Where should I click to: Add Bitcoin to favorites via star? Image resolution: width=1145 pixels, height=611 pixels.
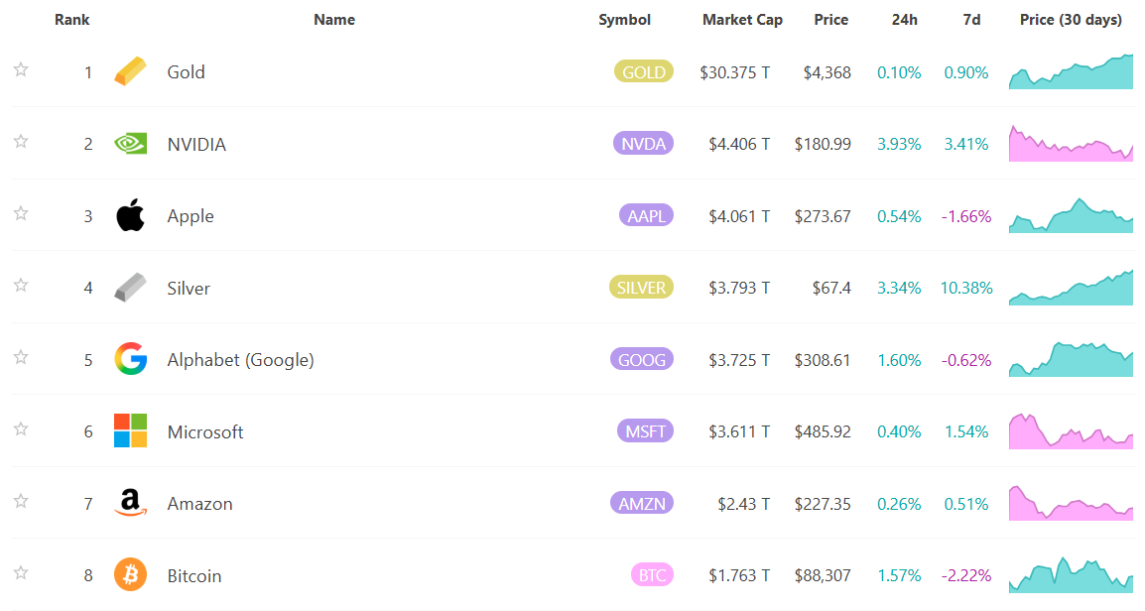click(21, 572)
